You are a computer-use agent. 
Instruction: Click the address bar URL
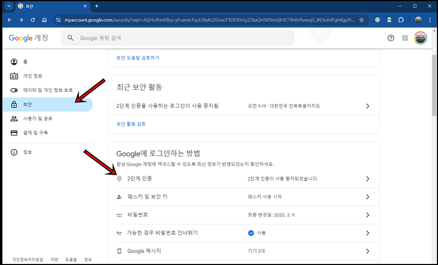point(210,20)
